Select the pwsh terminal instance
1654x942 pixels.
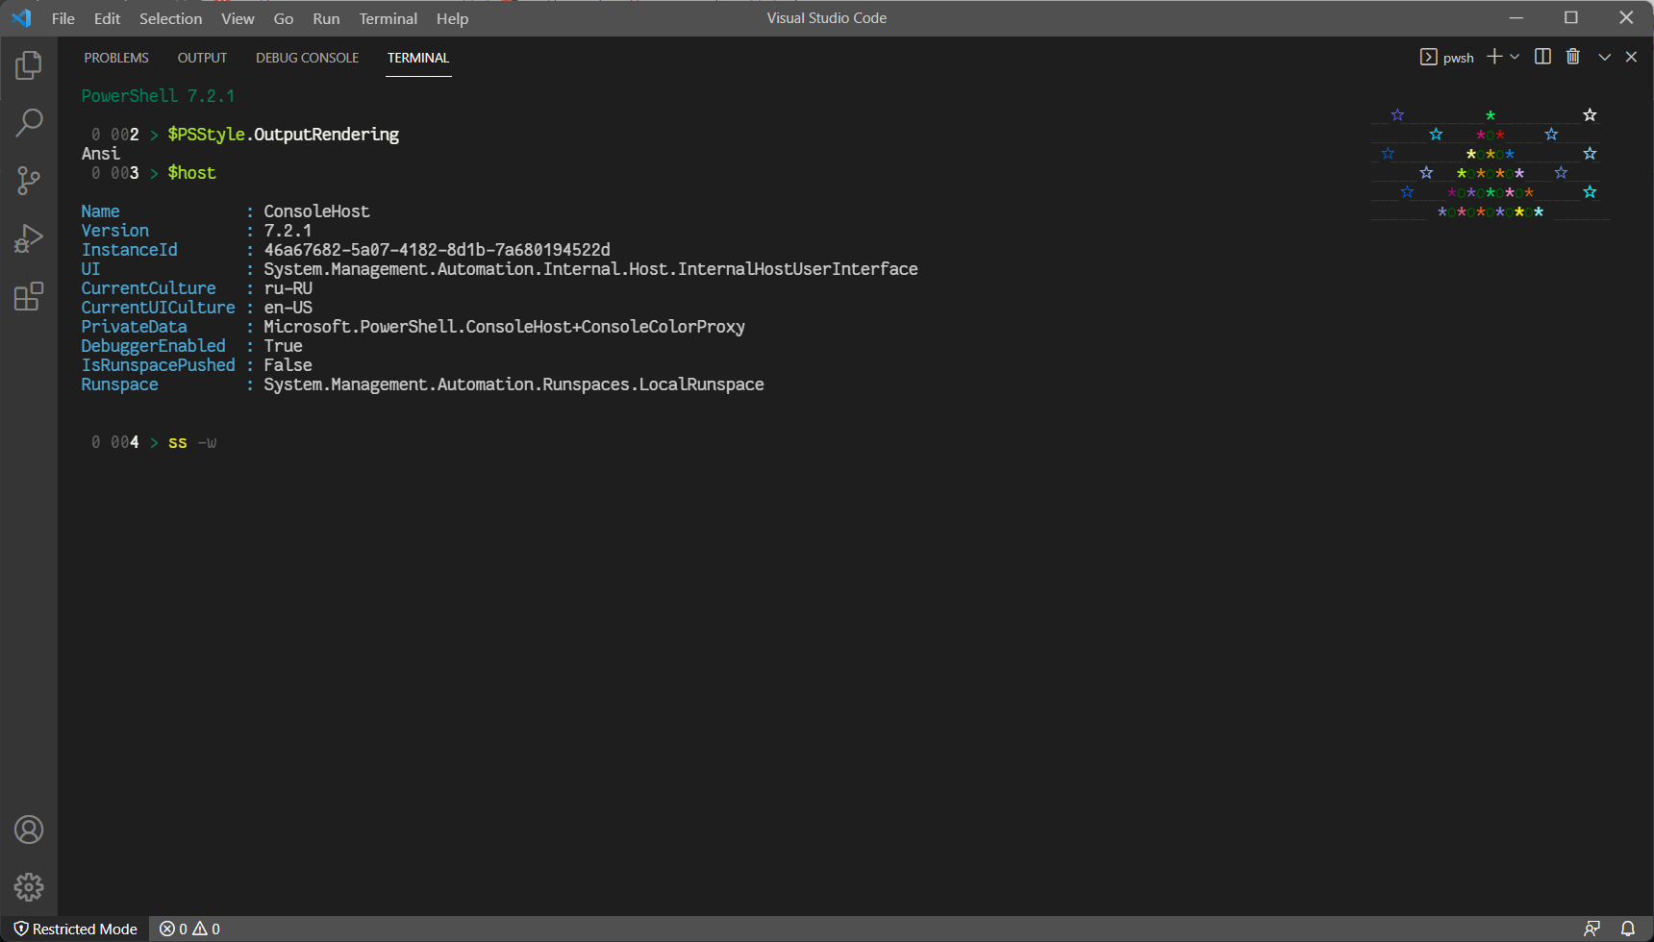(x=1447, y=58)
